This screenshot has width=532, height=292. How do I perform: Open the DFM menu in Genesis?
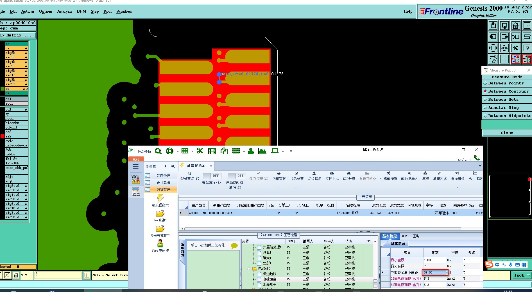(x=82, y=12)
